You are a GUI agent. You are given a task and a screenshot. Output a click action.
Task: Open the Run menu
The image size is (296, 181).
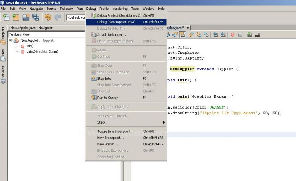(79, 9)
